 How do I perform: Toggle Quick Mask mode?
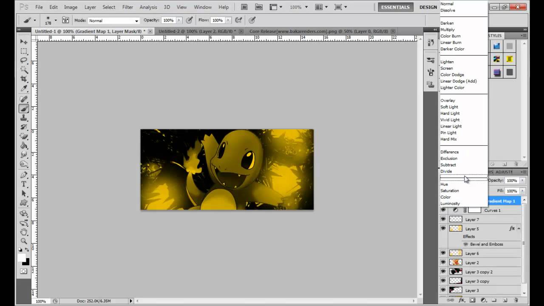pyautogui.click(x=24, y=271)
